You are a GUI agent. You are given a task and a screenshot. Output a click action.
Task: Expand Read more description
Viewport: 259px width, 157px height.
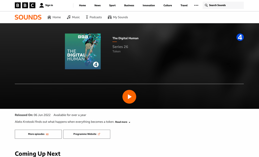(x=123, y=122)
